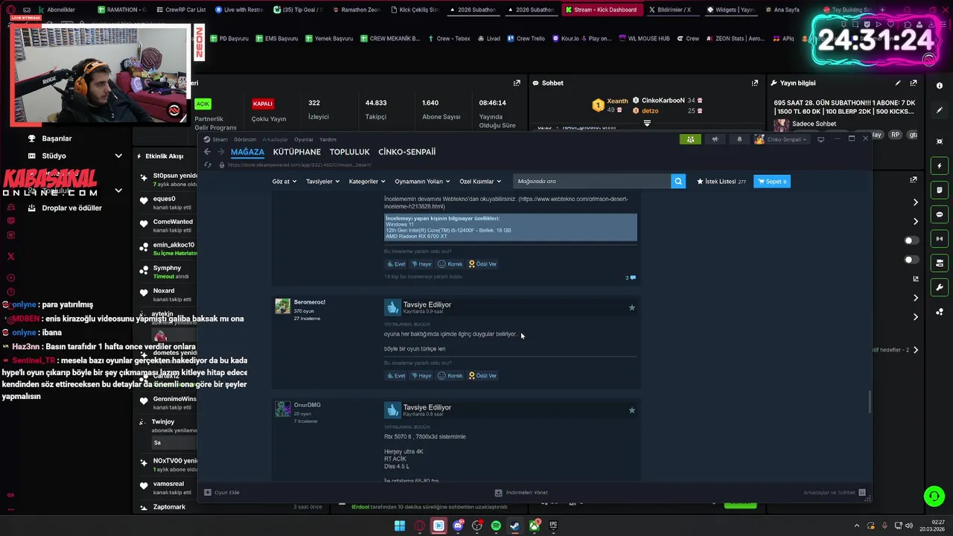The width and height of the screenshot is (953, 536).
Task: Open Steam notifications bell
Action: (x=739, y=139)
